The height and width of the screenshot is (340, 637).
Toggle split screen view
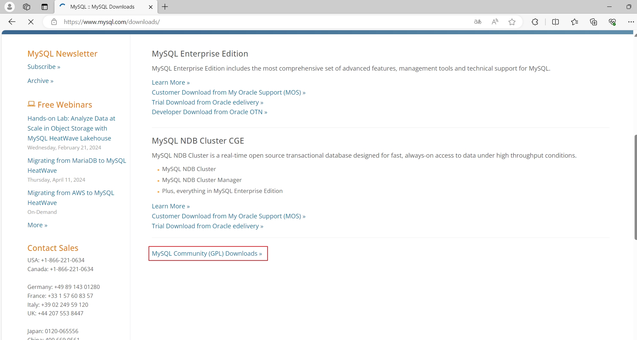click(555, 22)
